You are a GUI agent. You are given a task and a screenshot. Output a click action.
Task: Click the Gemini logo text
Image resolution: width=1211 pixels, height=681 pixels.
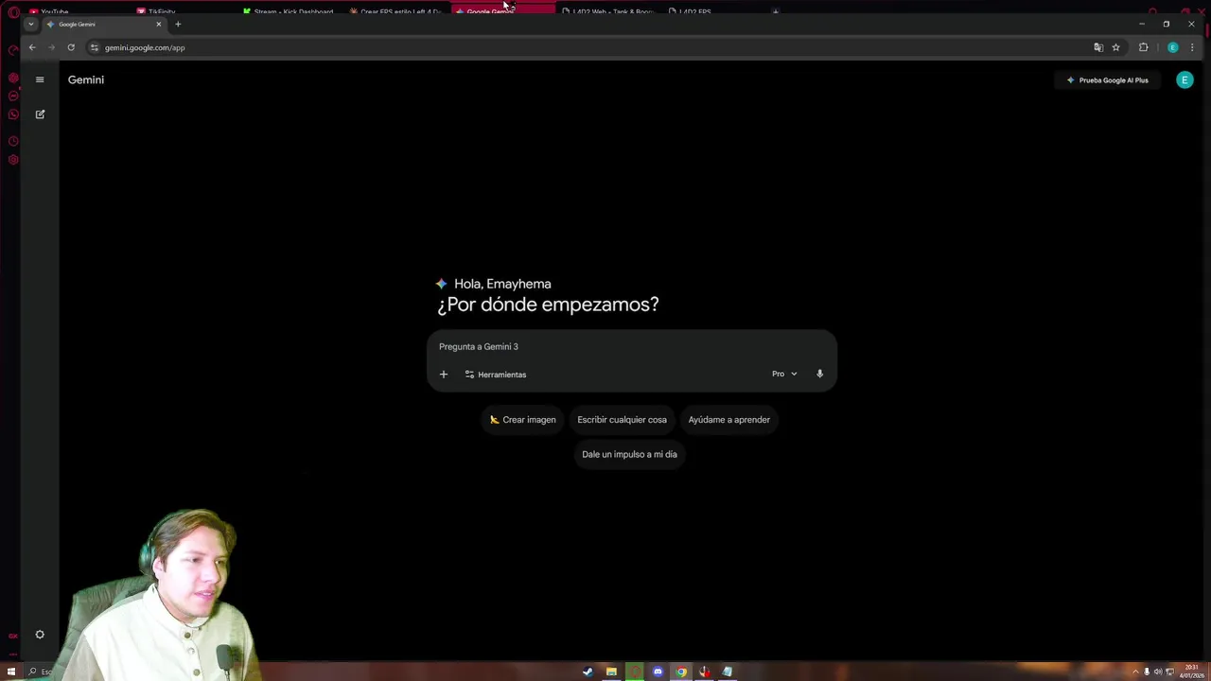coord(86,79)
